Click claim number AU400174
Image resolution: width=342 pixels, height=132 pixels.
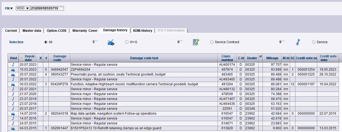pos(227,65)
